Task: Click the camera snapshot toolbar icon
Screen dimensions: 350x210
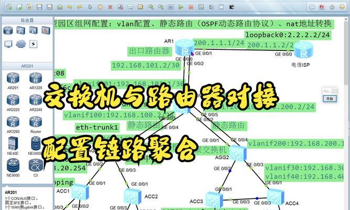Action: tap(29, 7)
